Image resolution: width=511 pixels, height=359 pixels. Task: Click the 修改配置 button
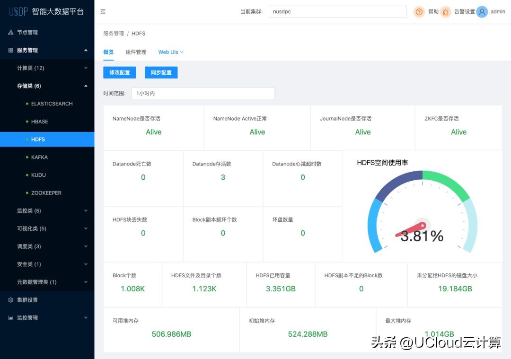tap(119, 72)
